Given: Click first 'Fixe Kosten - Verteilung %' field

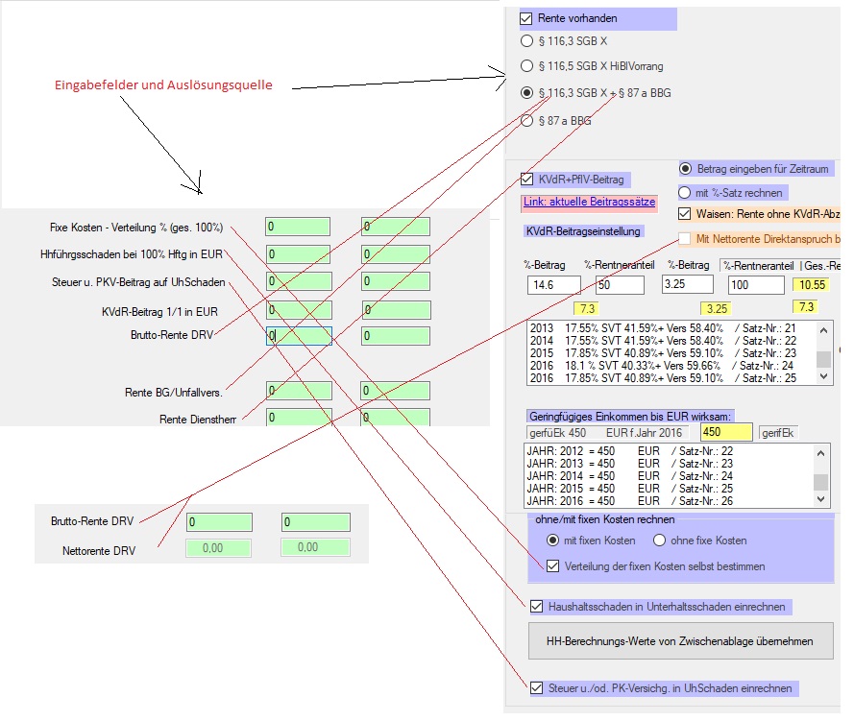Looking at the screenshot, I should (x=298, y=227).
